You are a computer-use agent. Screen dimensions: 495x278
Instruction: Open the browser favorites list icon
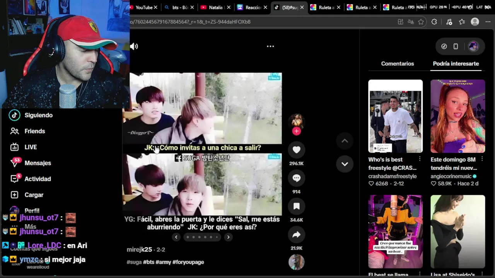coord(462,22)
